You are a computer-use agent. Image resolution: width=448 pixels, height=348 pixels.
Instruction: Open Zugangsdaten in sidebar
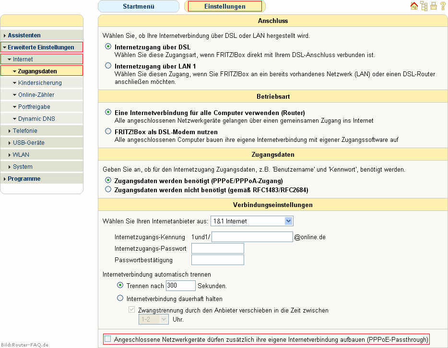pos(42,71)
